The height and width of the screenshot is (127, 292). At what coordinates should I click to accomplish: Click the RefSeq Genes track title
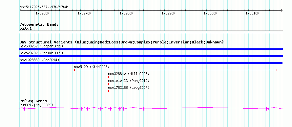coord(33,101)
